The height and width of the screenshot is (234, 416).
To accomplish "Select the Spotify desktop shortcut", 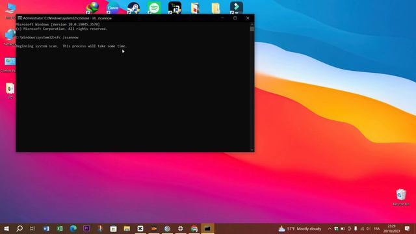I will pyautogui.click(x=154, y=7).
